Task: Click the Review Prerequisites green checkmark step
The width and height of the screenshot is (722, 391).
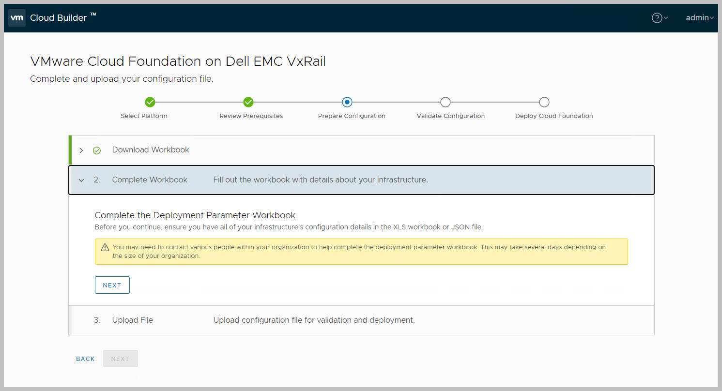Action: 248,102
